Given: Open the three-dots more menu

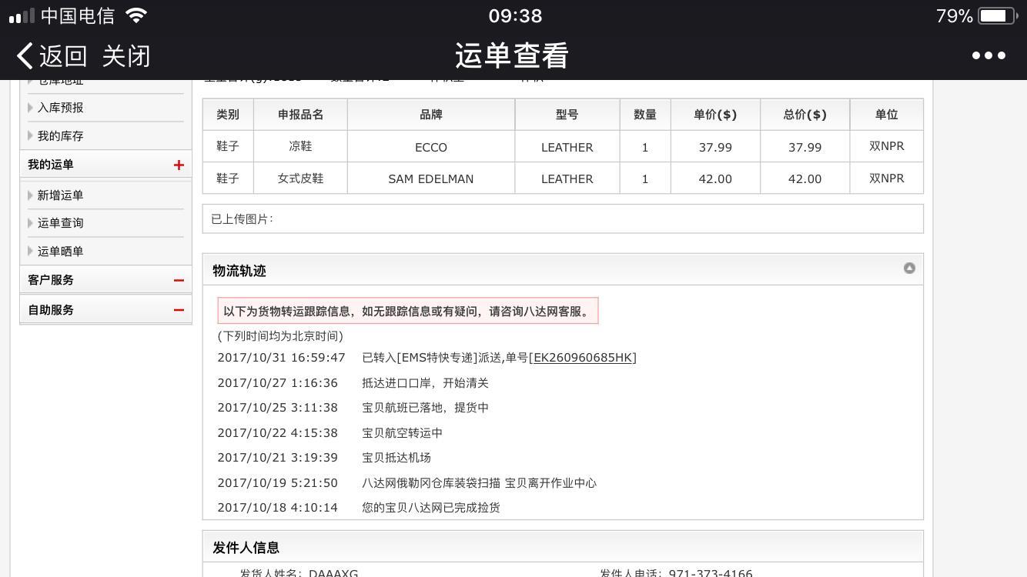Looking at the screenshot, I should pyautogui.click(x=989, y=55).
